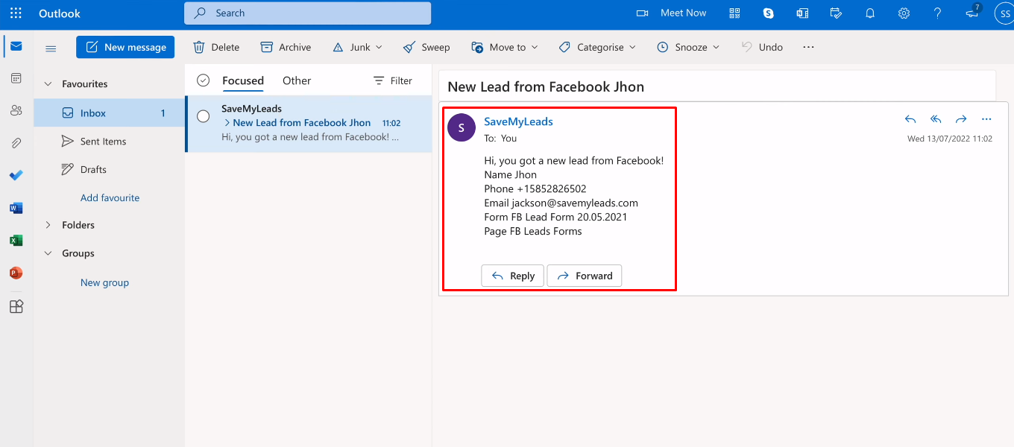Reply using arrow icon in message header

[910, 119]
